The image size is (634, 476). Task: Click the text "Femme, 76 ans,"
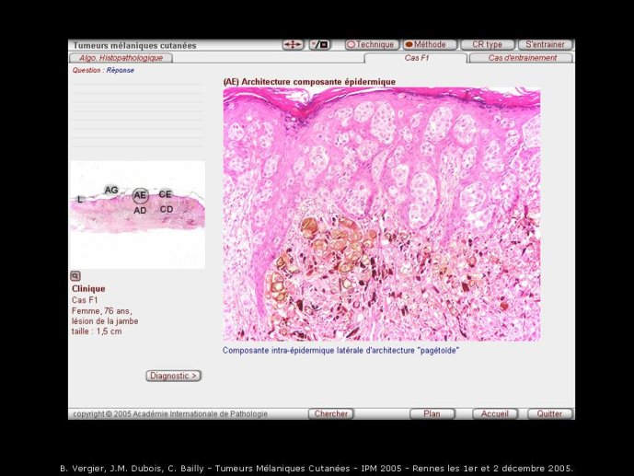pyautogui.click(x=102, y=311)
